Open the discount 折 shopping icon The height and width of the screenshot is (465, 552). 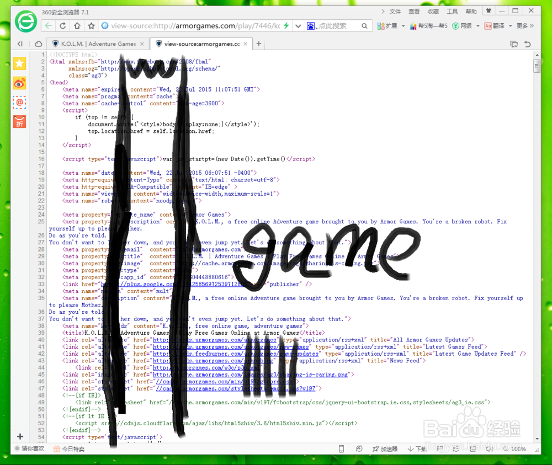[20, 122]
